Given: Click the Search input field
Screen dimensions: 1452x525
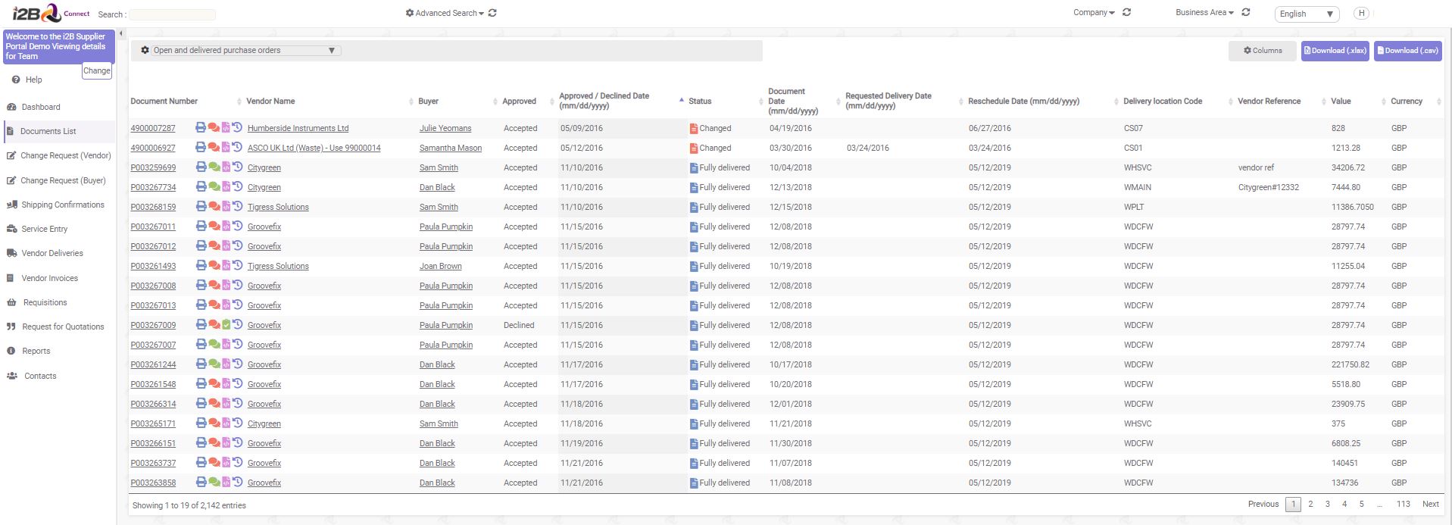Looking at the screenshot, I should [x=172, y=14].
